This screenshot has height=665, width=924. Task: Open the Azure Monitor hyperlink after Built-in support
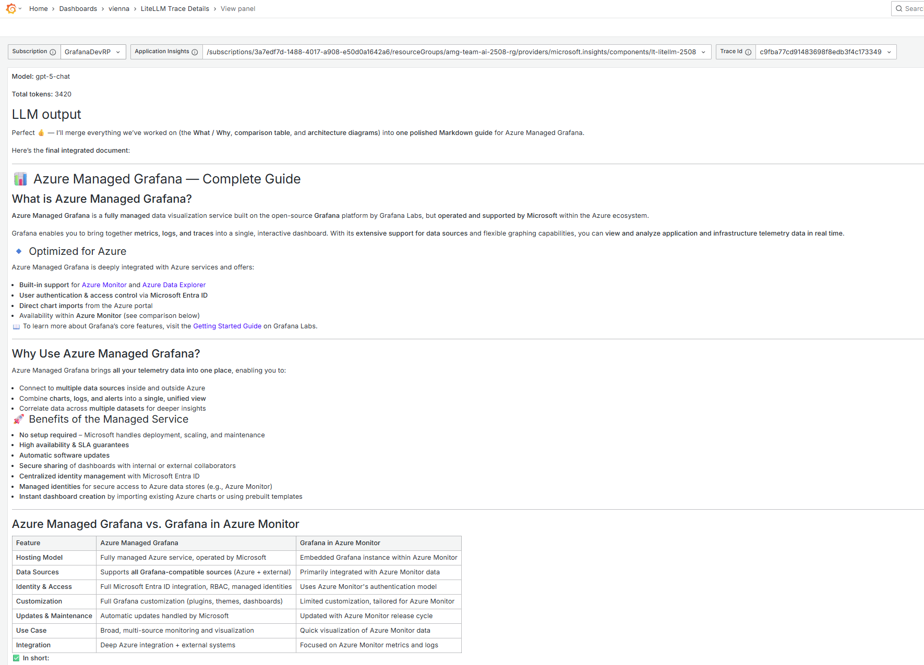(x=104, y=285)
